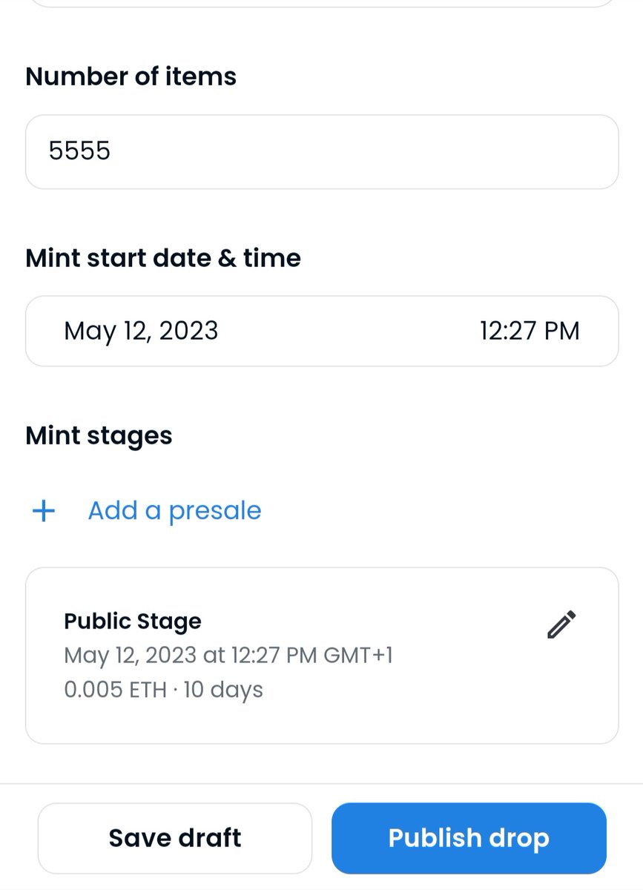Click the blank area below the Public Stage text

pos(322,723)
